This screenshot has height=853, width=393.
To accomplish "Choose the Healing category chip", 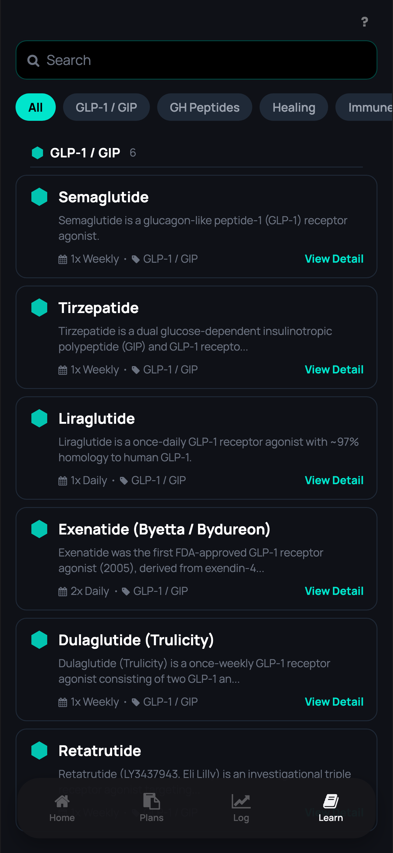I will pyautogui.click(x=293, y=107).
